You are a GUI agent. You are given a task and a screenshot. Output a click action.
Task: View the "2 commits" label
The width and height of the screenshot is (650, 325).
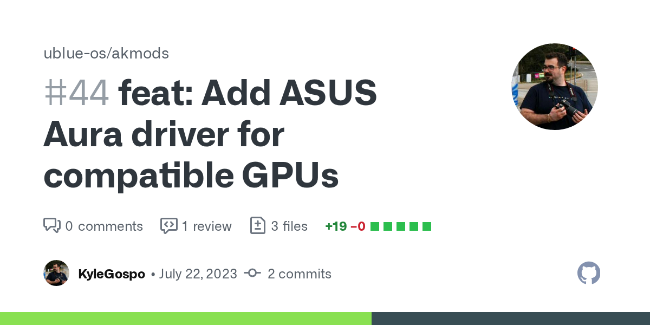pos(299,274)
